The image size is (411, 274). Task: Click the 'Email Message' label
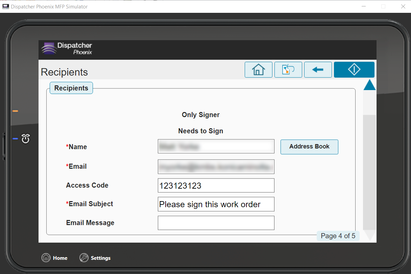coord(90,223)
